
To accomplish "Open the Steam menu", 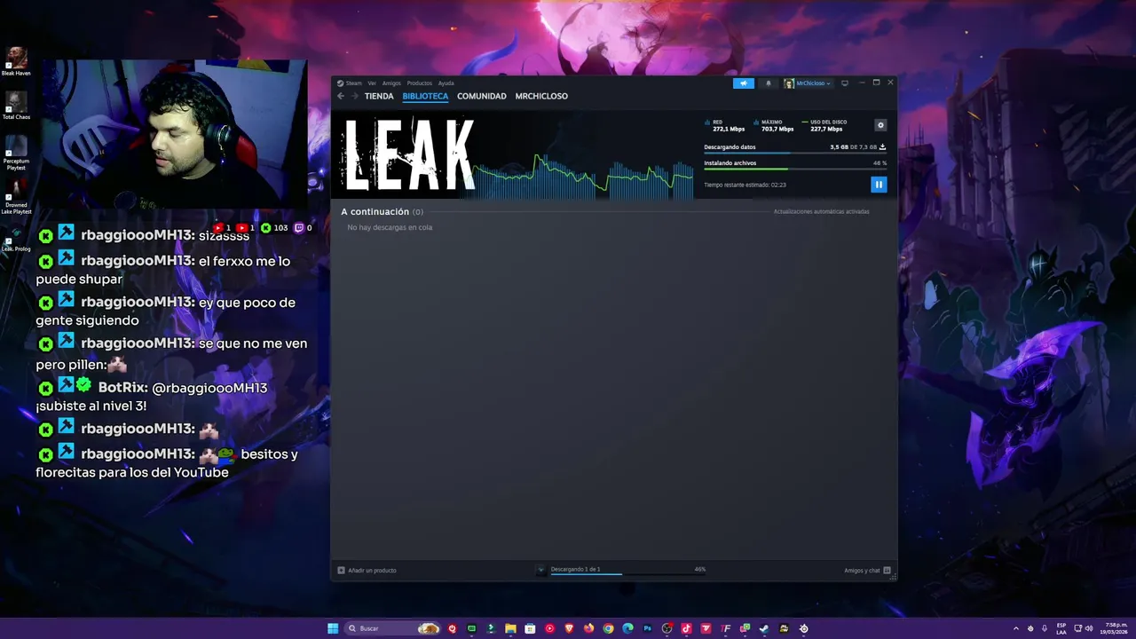I will tap(350, 83).
